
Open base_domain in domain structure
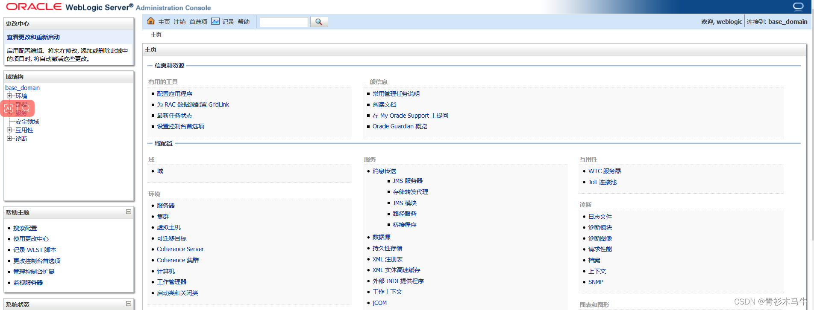[22, 88]
